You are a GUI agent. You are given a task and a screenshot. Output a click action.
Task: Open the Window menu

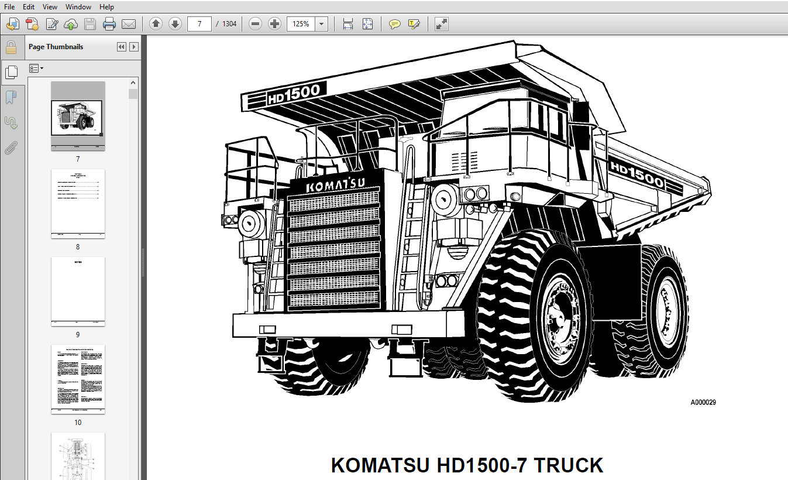coord(78,6)
